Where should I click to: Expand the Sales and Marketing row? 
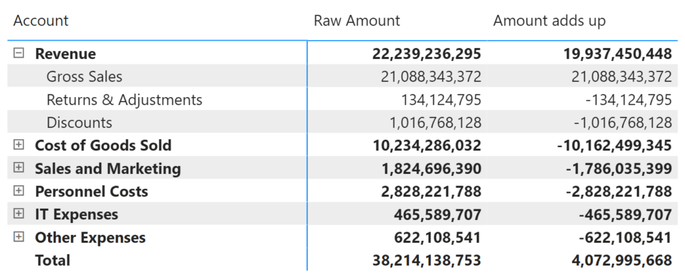(19, 168)
